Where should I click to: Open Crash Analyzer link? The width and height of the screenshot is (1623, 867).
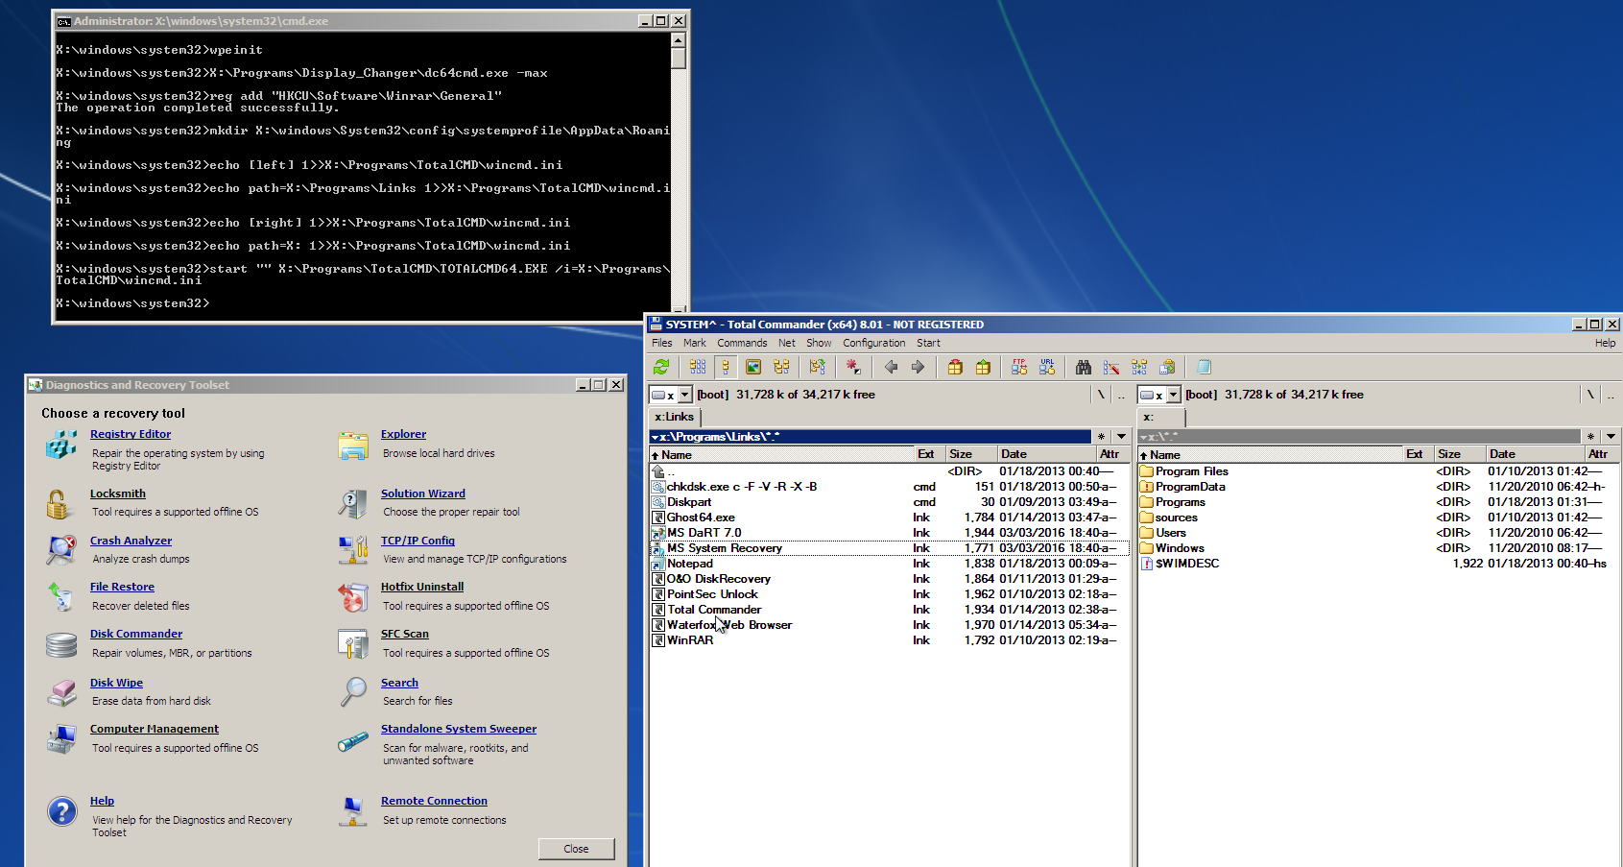pyautogui.click(x=131, y=541)
